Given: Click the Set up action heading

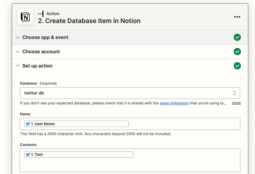Looking at the screenshot, I should (37, 66).
